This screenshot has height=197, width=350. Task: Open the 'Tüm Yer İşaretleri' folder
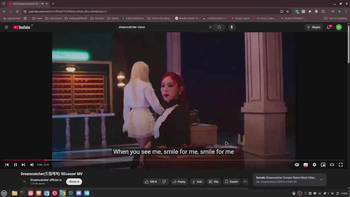tap(336, 18)
